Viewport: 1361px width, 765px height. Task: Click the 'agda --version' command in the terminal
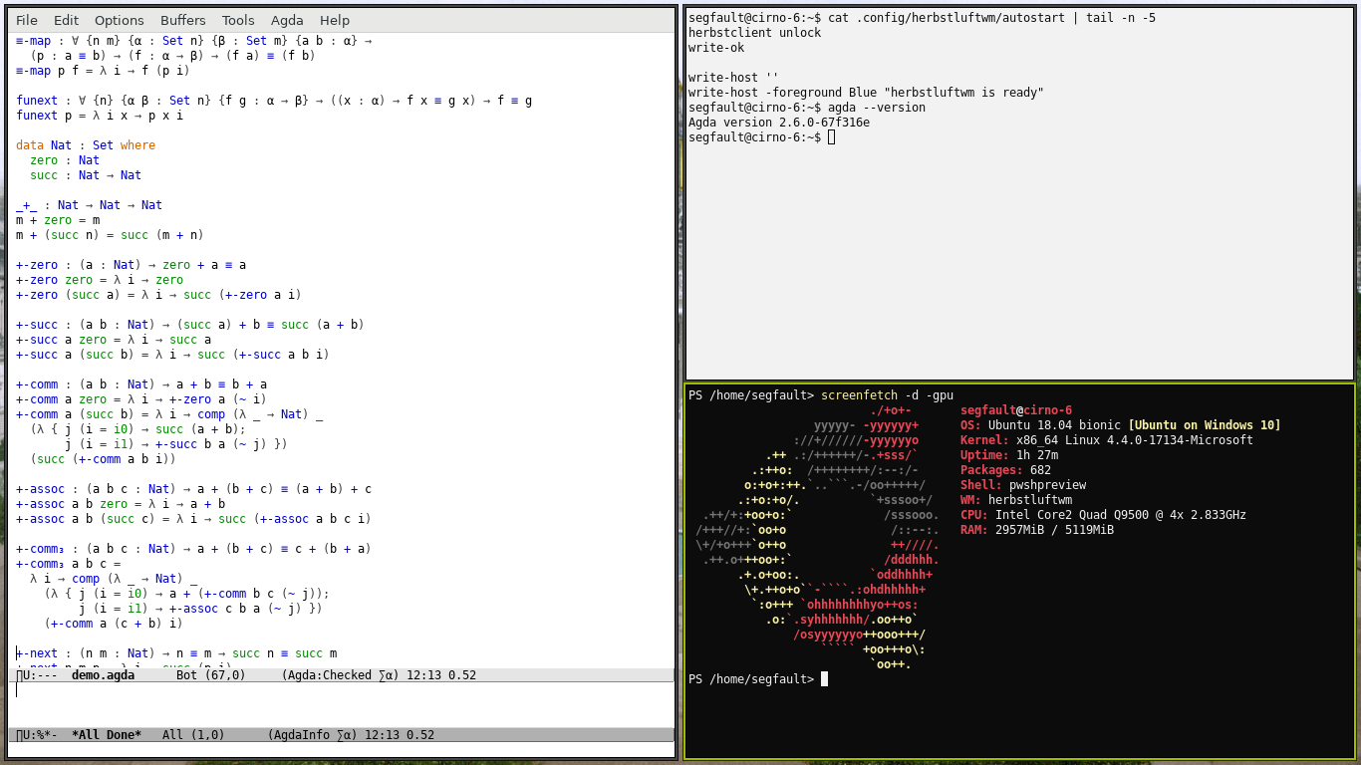coord(877,108)
